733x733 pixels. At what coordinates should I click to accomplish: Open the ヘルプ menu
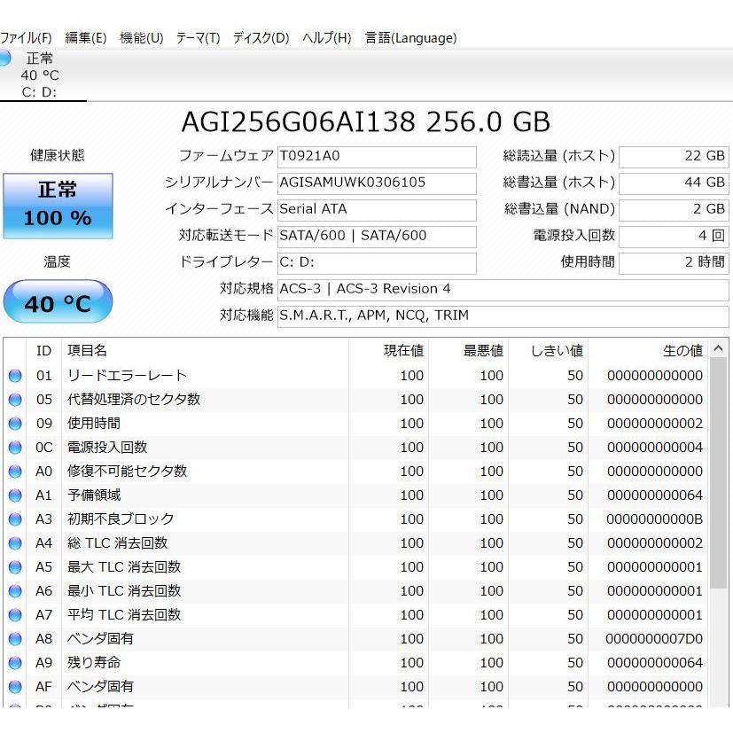click(x=327, y=38)
